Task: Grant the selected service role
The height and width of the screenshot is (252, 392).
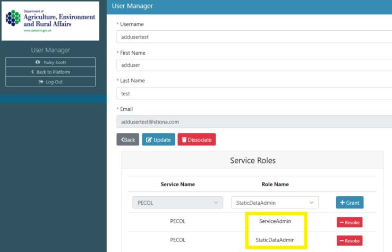Action: [350, 203]
